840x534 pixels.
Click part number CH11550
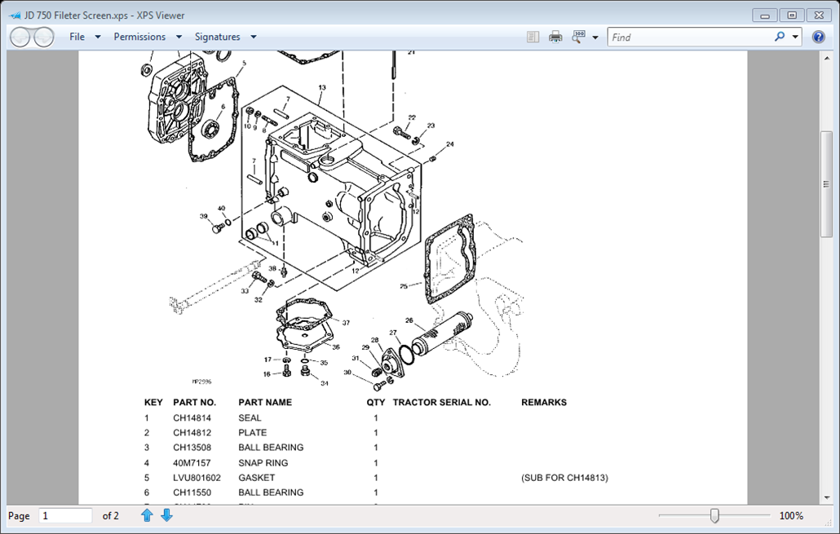[x=192, y=492]
